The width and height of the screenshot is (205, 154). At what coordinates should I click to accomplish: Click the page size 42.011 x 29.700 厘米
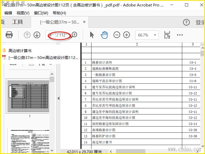(84, 152)
